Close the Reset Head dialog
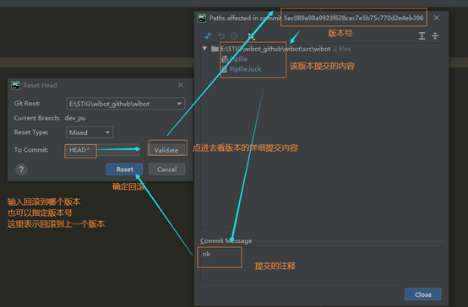This screenshot has height=307, width=468. pos(181,85)
